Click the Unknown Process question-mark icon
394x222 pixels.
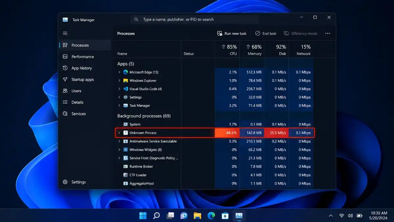click(x=125, y=133)
